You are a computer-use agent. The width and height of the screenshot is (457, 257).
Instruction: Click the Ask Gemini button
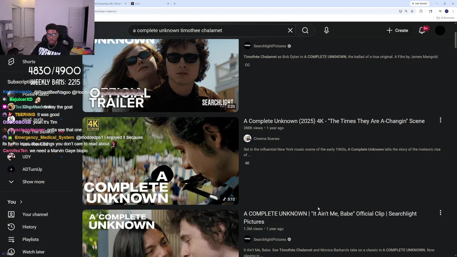[x=420, y=4]
